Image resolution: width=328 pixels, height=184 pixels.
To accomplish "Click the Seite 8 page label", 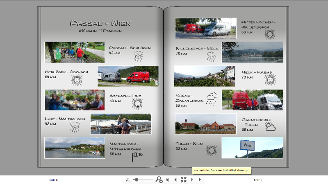I will point(53,180).
